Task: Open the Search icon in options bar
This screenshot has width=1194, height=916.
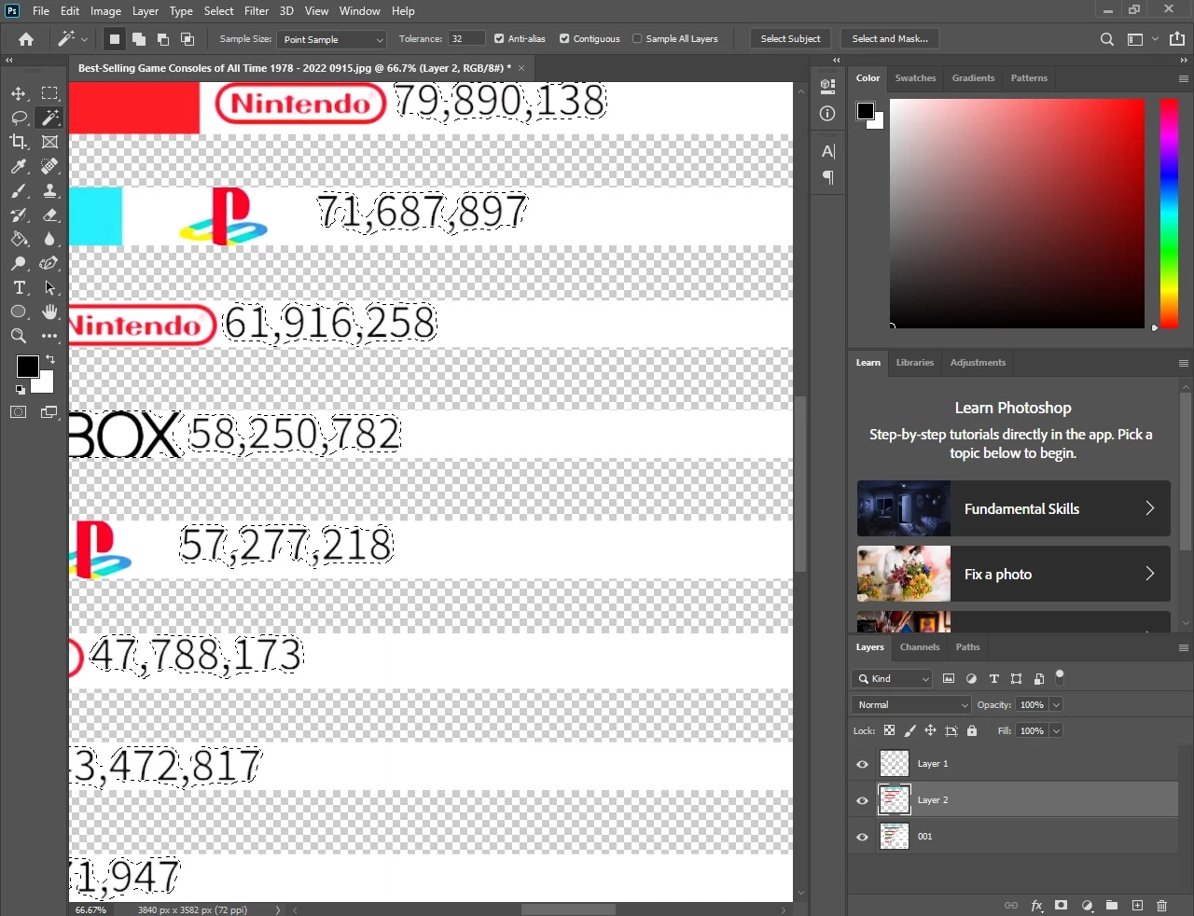Action: pyautogui.click(x=1106, y=39)
